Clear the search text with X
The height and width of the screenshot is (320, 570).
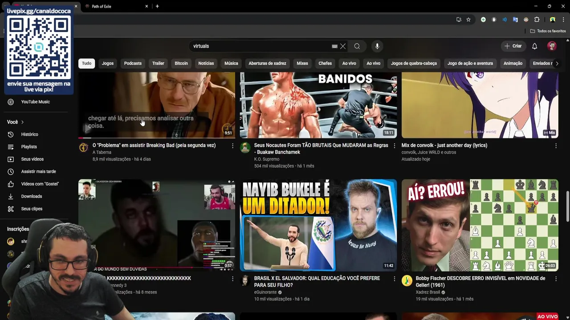(x=343, y=46)
